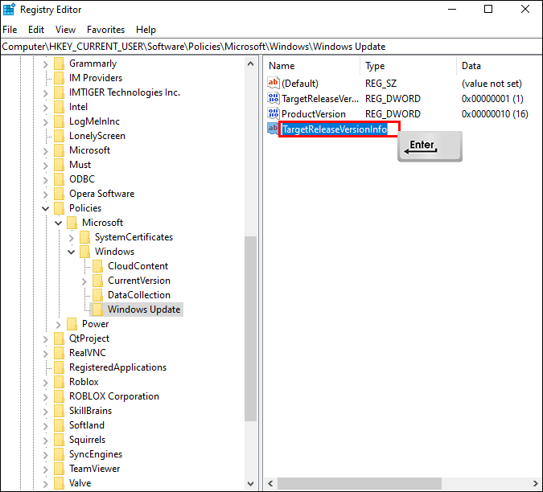Open the Favorites menu

pos(105,30)
